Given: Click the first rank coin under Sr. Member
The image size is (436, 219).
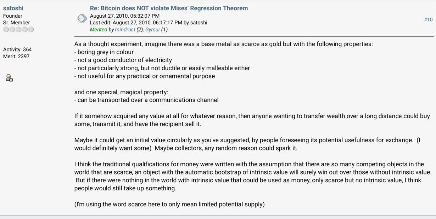Looking at the screenshot, I should 6,30.
